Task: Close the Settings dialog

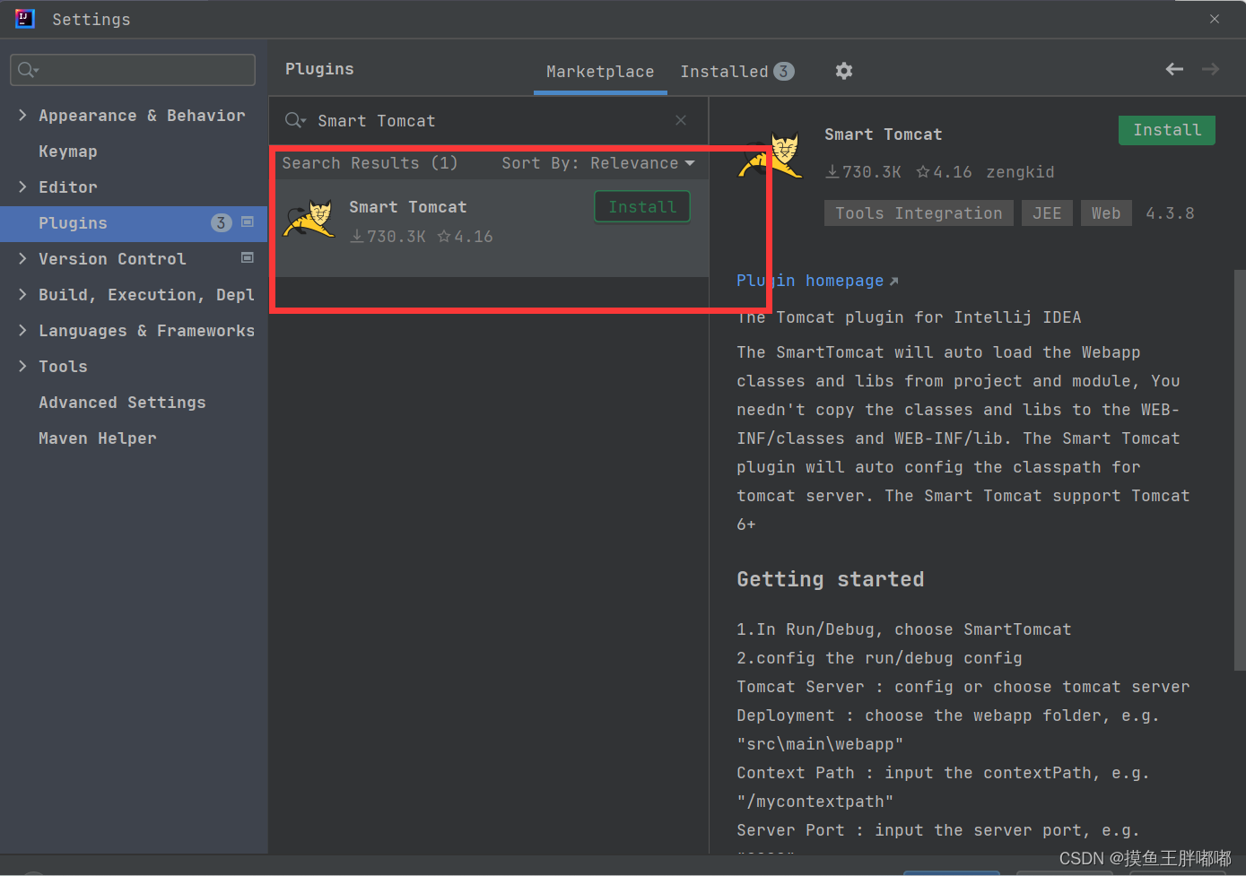Action: [1215, 19]
